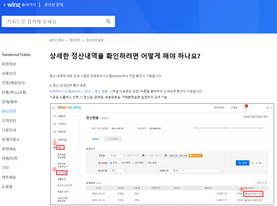Image resolution: width=277 pixels, height=206 pixels.
Task: Click the 초기화 reset button
Action: coord(257,163)
